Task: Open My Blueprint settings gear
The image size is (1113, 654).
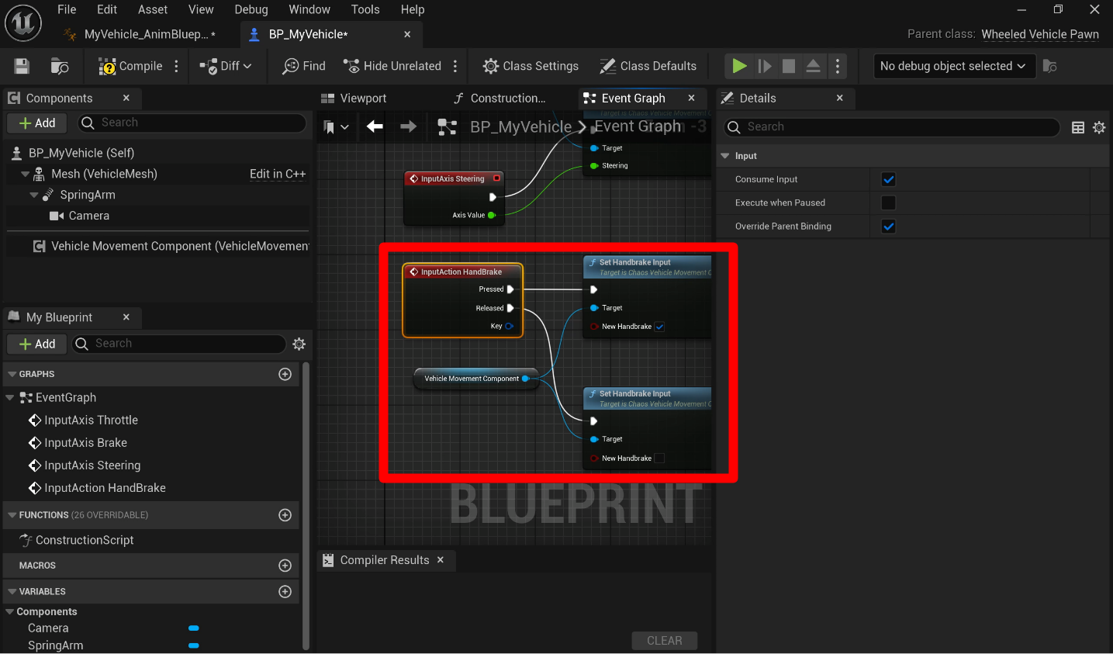Action: [x=299, y=344]
